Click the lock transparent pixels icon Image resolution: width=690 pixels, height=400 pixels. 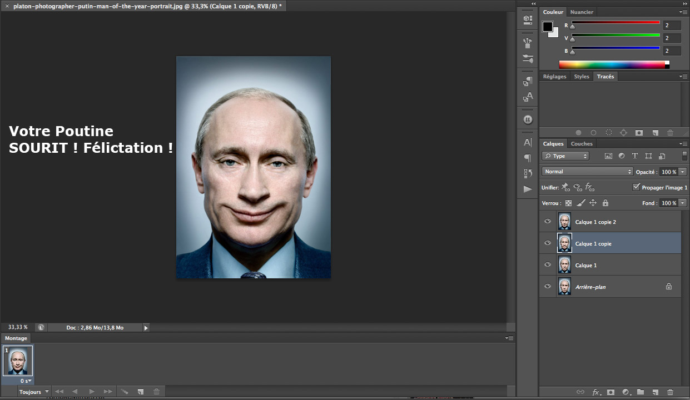568,203
